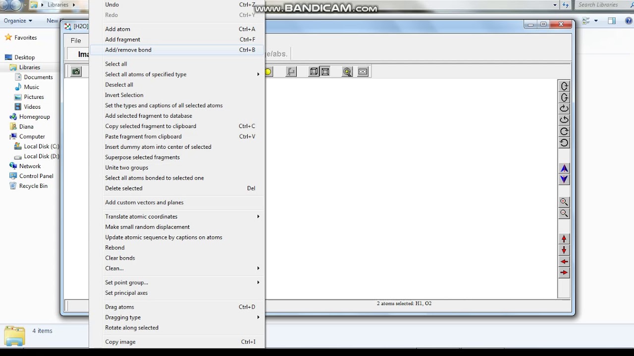This screenshot has height=356, width=634.
Task: Choose Add fragment menu entry
Action: point(177,40)
